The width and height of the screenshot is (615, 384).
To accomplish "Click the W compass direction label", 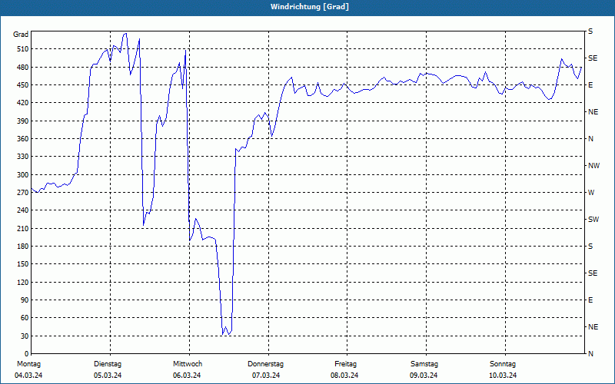I will (591, 193).
